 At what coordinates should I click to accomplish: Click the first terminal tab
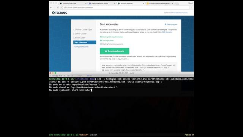click(60, 76)
